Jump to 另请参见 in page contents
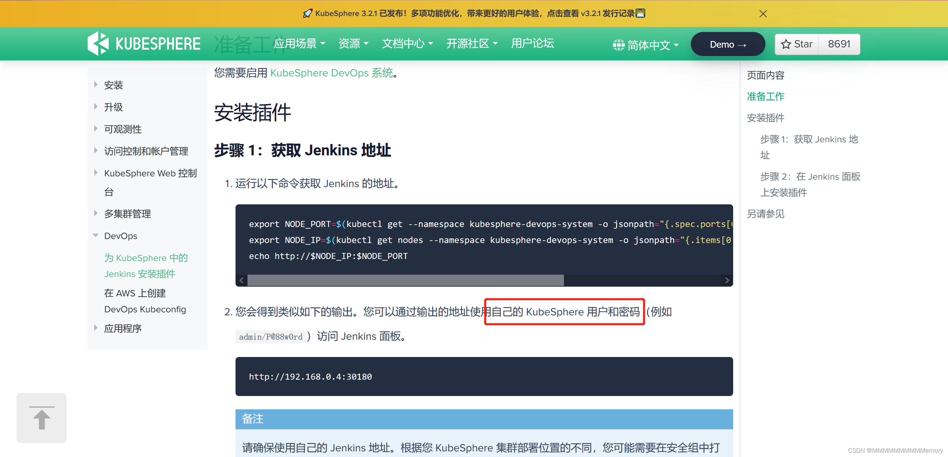This screenshot has height=457, width=948. 765,214
